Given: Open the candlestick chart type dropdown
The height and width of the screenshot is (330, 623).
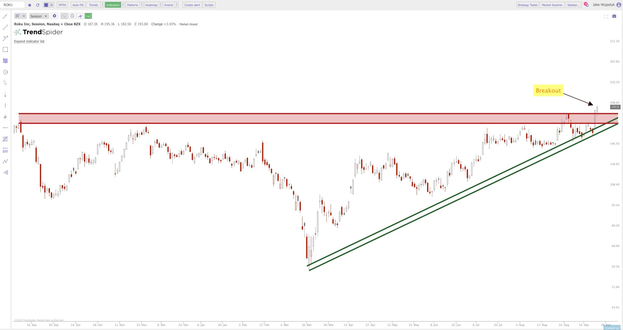Looking at the screenshot, I should click(x=20, y=16).
